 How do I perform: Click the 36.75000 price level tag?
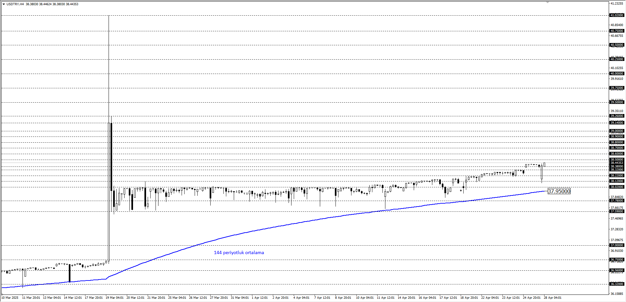coord(617,260)
